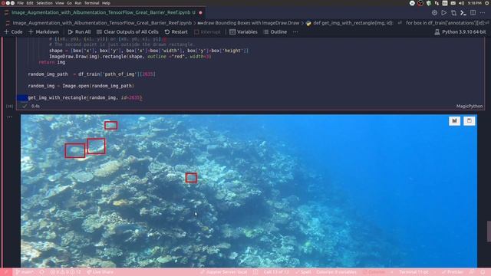Click the Spell status bar item
Screen dimensions: 491x276
click(x=303, y=272)
